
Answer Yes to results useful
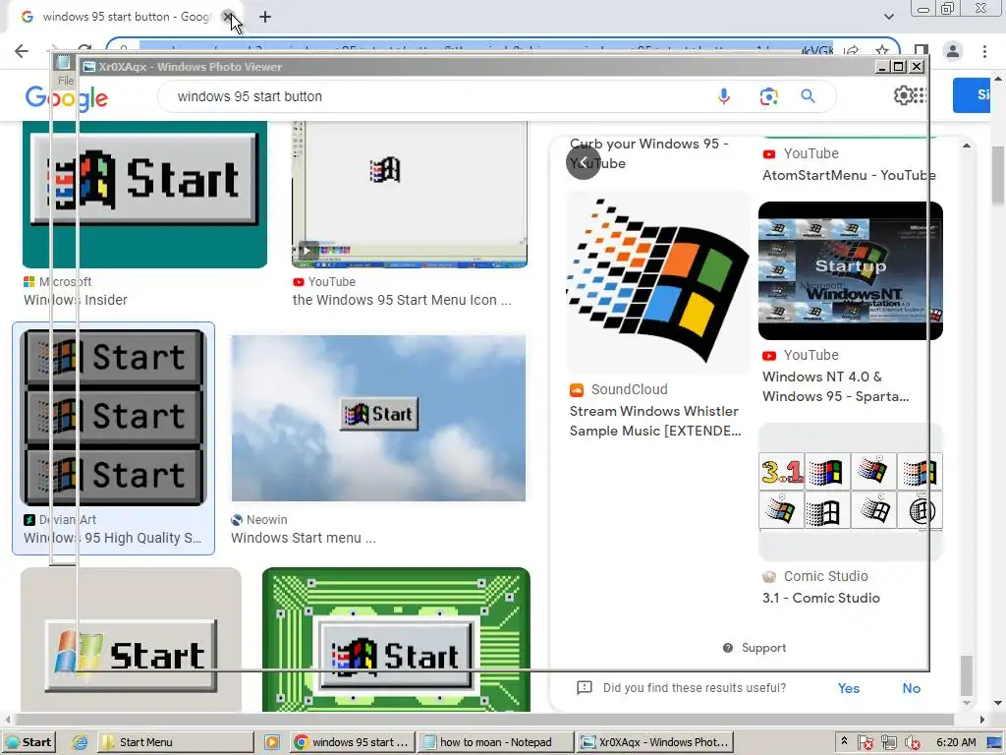pyautogui.click(x=848, y=688)
